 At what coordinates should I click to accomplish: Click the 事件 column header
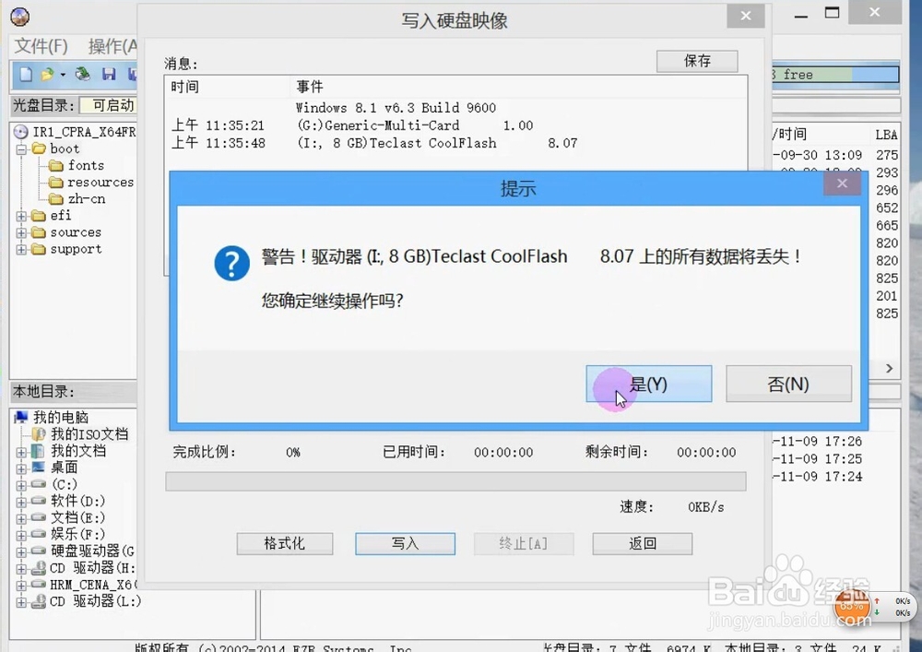[309, 87]
